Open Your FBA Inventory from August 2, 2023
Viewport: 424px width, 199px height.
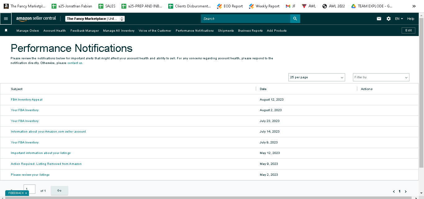point(25,110)
